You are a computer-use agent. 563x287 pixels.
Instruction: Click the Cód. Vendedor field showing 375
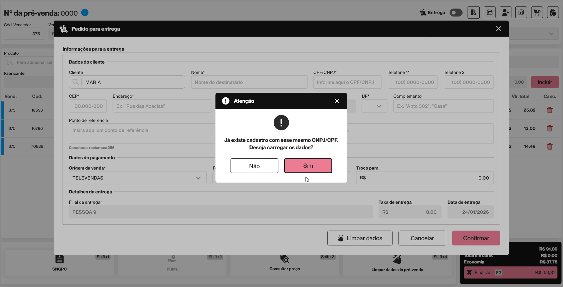[x=24, y=34]
